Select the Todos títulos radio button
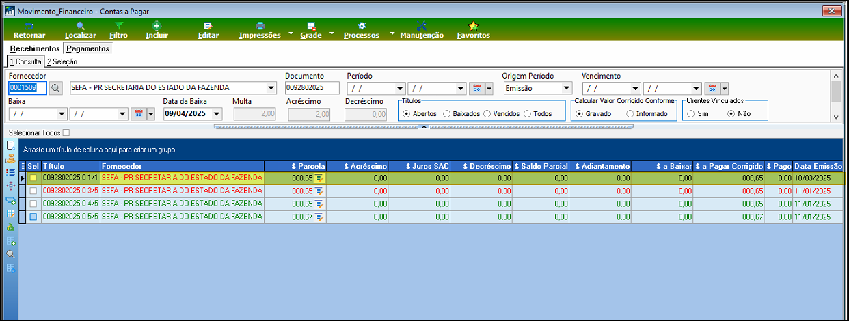The image size is (849, 321). [x=528, y=114]
